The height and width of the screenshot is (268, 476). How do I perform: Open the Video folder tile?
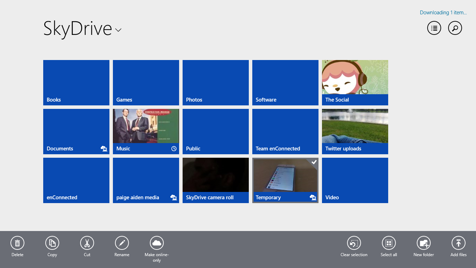pyautogui.click(x=355, y=180)
